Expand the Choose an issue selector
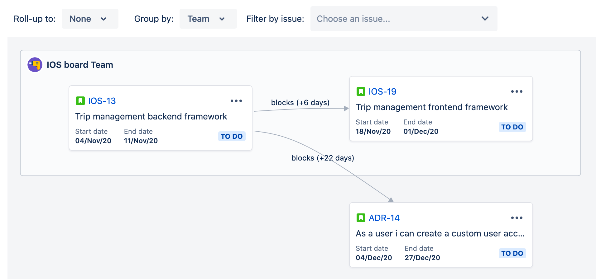 pos(404,19)
